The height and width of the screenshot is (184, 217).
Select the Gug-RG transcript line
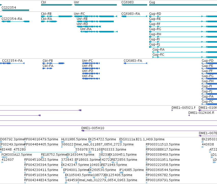183,32
